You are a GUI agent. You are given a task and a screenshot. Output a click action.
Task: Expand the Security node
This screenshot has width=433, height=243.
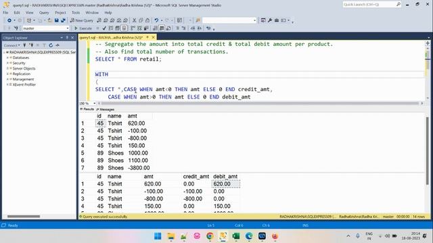(x=7, y=63)
